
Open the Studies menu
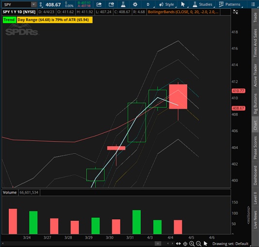click(x=203, y=4)
